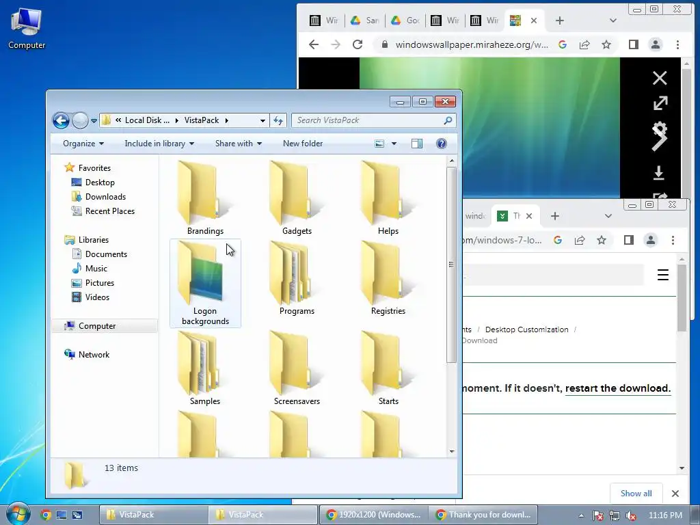Click the Search VistaPack field
Viewport: 700px width, 525px height.
pos(374,120)
